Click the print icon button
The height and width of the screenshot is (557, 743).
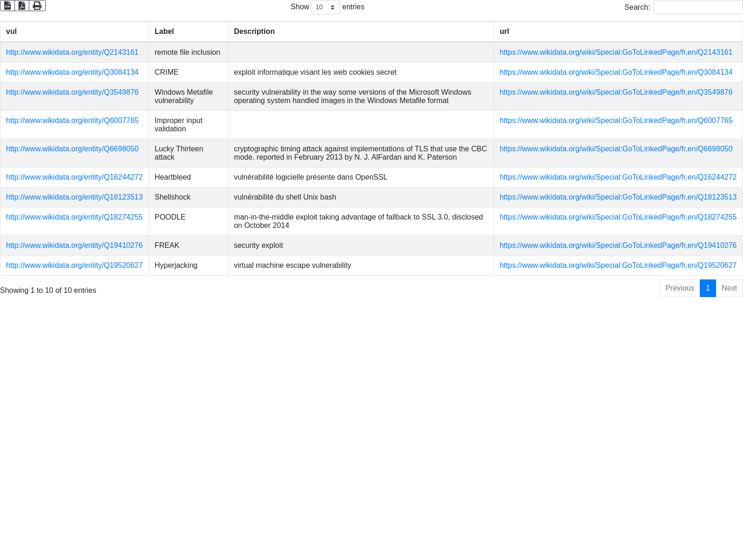(x=37, y=6)
